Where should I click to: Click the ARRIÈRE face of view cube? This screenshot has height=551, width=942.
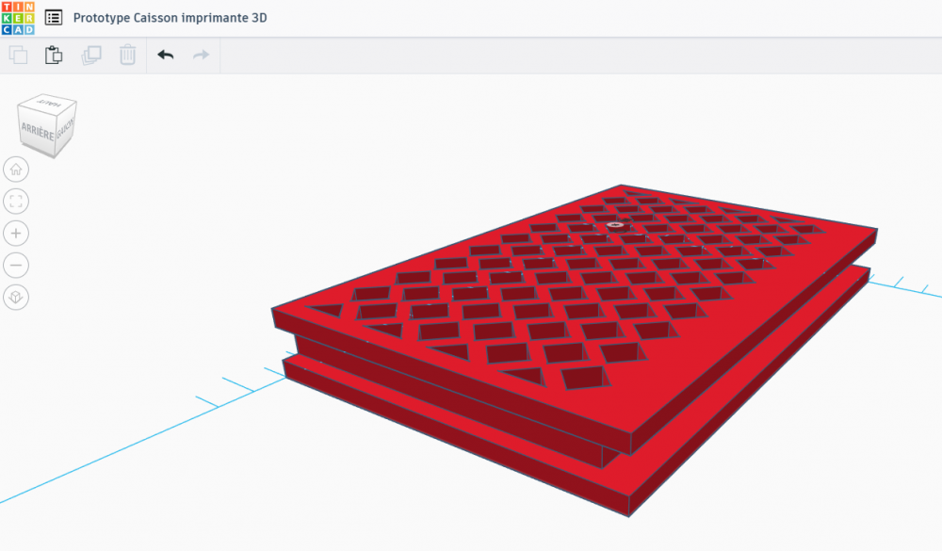38,132
